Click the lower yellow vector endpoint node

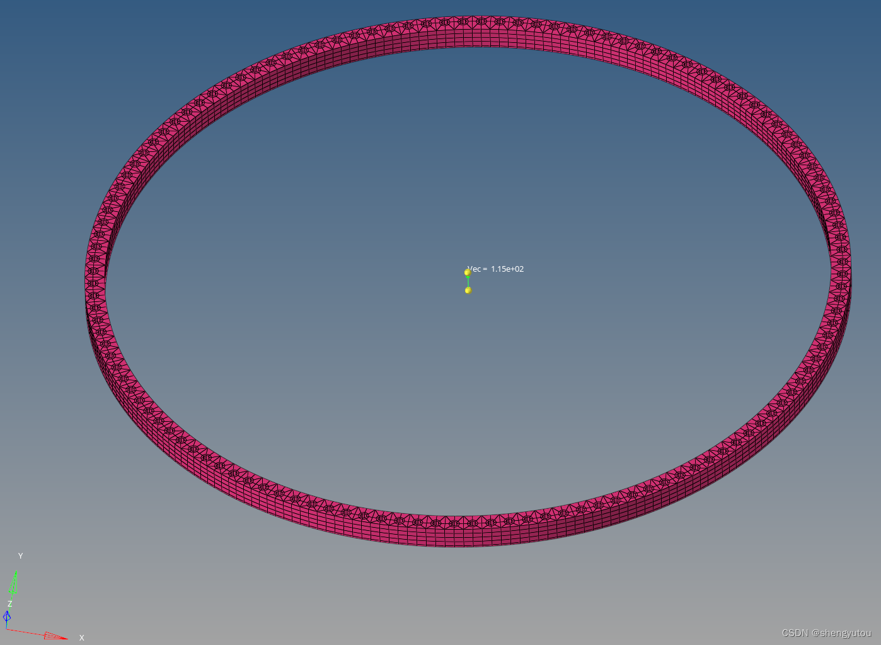coord(468,290)
